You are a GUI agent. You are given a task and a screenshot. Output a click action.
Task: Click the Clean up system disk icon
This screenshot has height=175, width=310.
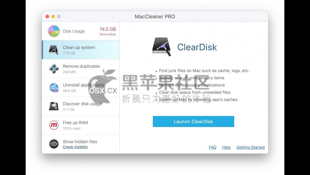pyautogui.click(x=53, y=50)
